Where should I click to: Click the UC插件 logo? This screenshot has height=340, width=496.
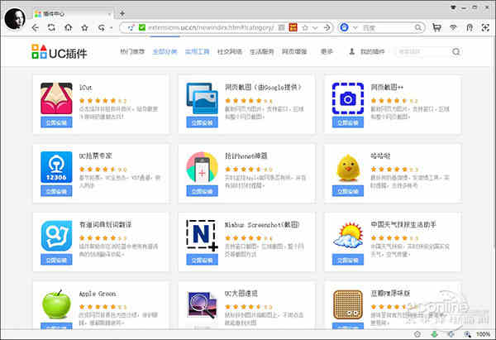pos(60,52)
